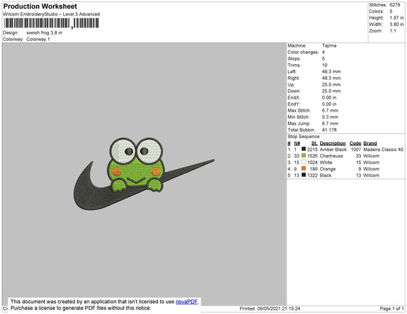Screen dimensions: 407x314
Task: Click the 'Max Stitch:' value '6.7 mm'
Action: pyautogui.click(x=330, y=110)
